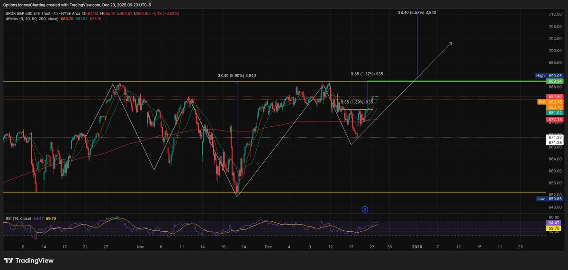Viewport: 568px width, 270px height.
Task: Click day 24 on the time axis
Action: 244,247
